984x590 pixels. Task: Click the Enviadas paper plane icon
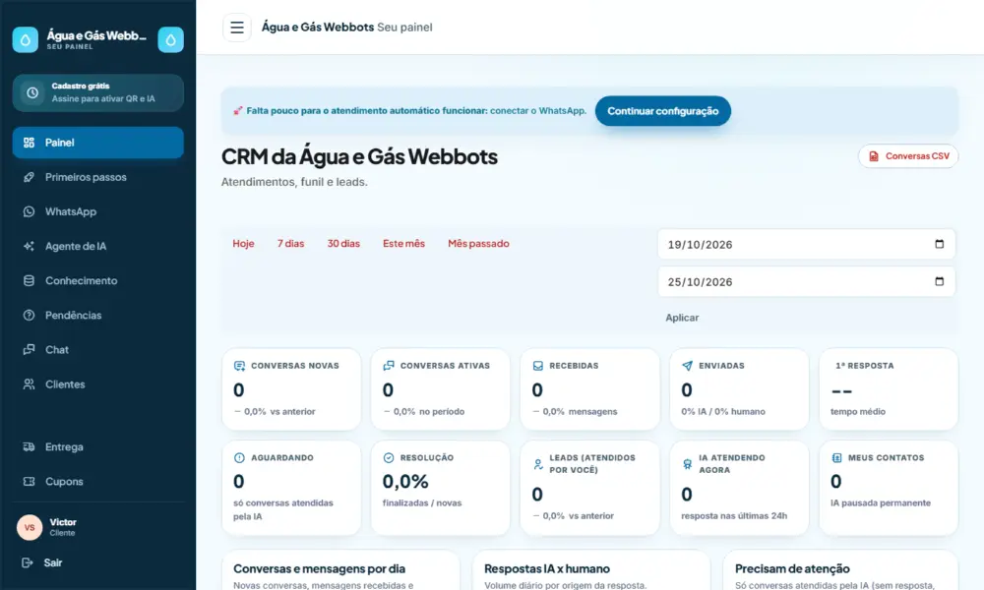[687, 366]
